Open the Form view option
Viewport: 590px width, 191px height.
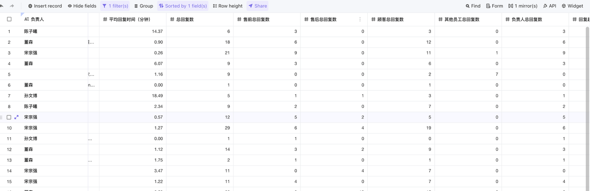pos(495,6)
